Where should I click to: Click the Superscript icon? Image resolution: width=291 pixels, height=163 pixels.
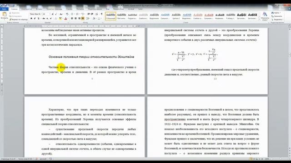tap(51, 19)
